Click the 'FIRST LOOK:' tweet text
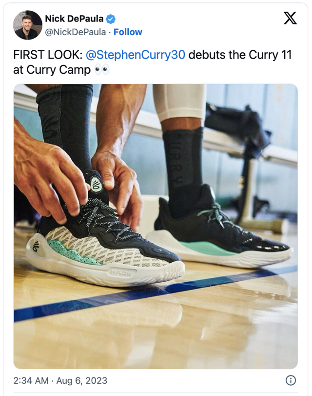The height and width of the screenshot is (396, 312). [x=48, y=55]
